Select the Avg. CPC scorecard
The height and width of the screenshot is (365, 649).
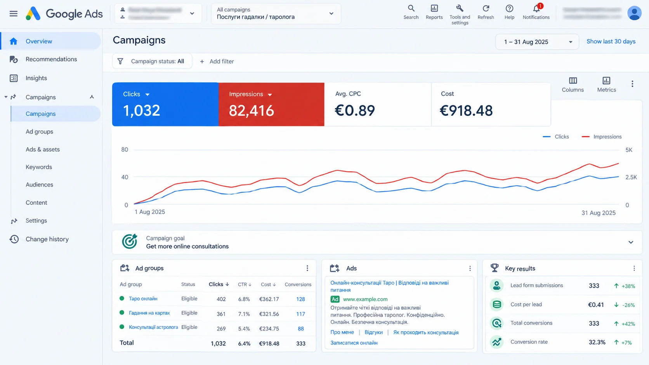(378, 104)
